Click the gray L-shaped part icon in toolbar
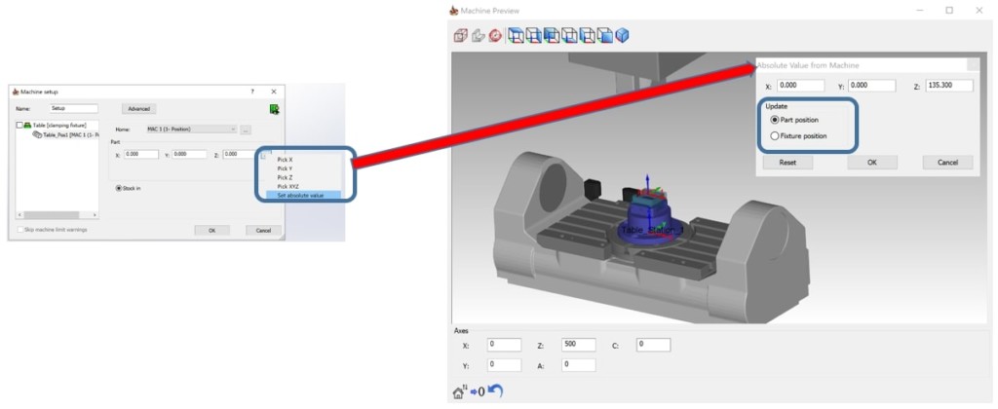This screenshot has width=998, height=409. [478, 36]
